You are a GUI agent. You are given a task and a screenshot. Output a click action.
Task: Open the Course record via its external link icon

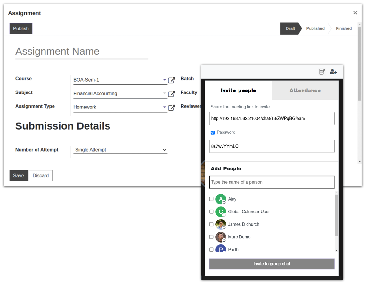coord(171,80)
